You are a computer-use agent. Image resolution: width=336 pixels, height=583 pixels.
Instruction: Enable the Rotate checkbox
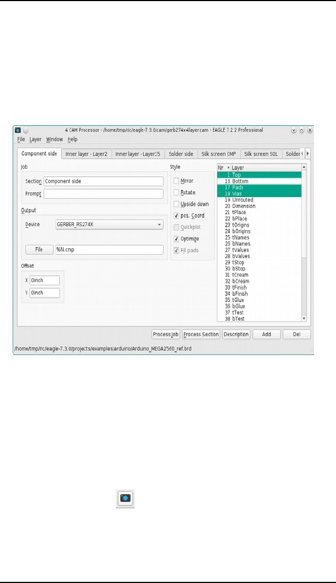[x=176, y=192]
